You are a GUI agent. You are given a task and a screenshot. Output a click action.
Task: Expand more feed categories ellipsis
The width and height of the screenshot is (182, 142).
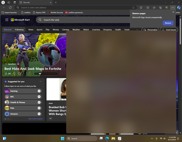(137, 29)
